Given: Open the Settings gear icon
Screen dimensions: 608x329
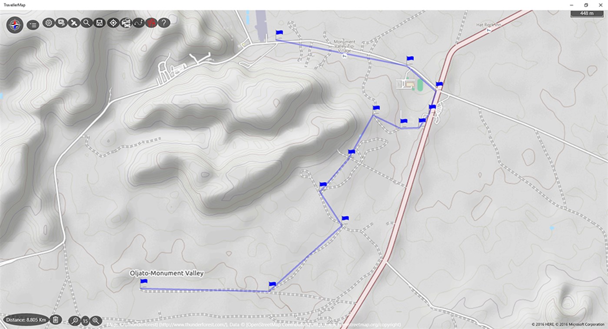Looking at the screenshot, I should coord(49,23).
